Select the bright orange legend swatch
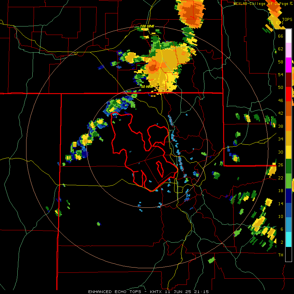Viewport: 294px width, 294px height. (x=288, y=123)
